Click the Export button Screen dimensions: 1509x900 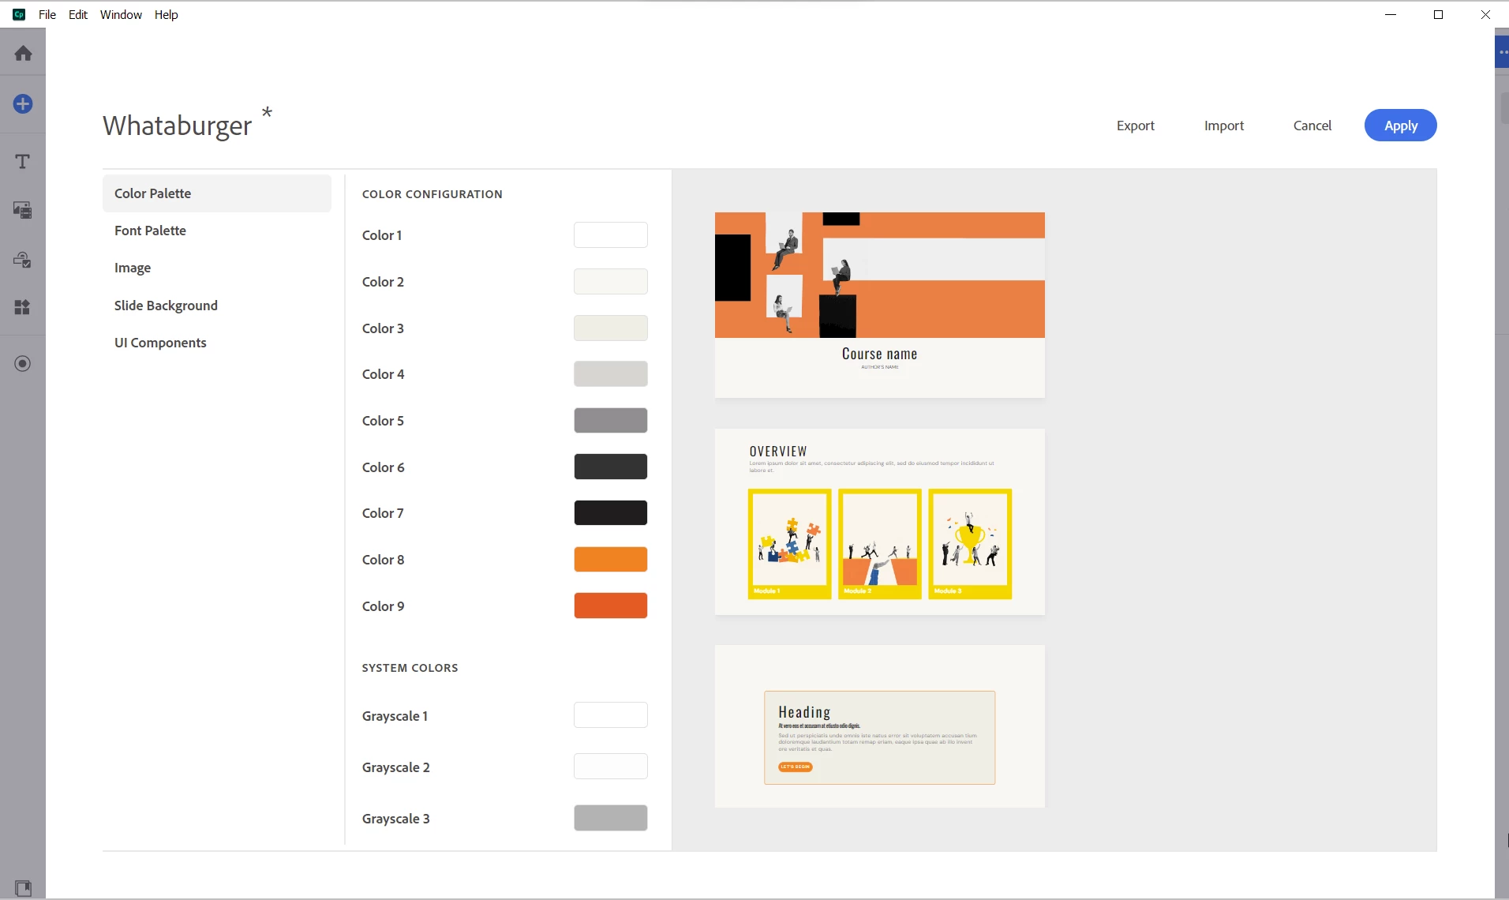click(x=1135, y=126)
